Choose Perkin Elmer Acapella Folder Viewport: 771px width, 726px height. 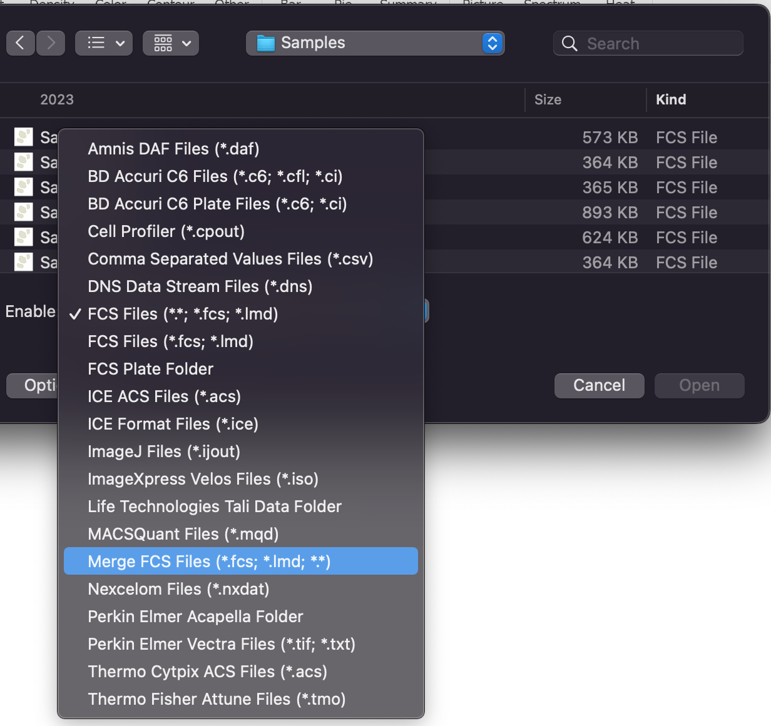(x=241, y=617)
